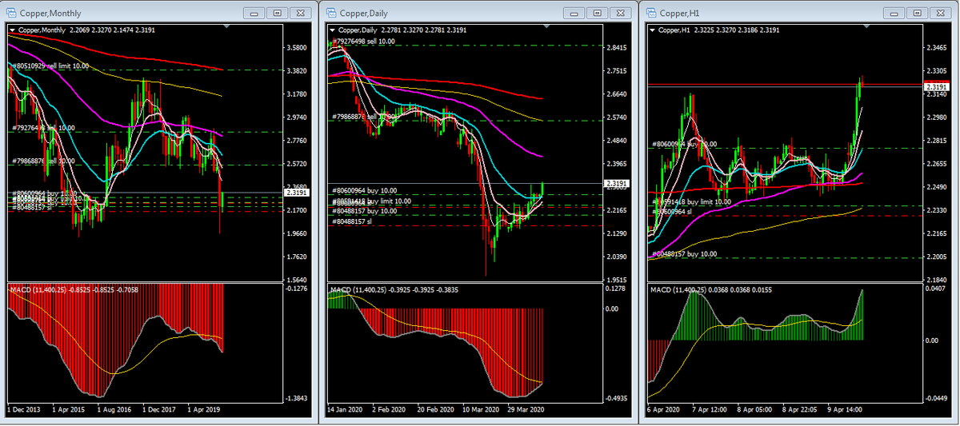
Task: Click the MACD (11,400,25) label in Daily chart
Action: coord(360,289)
